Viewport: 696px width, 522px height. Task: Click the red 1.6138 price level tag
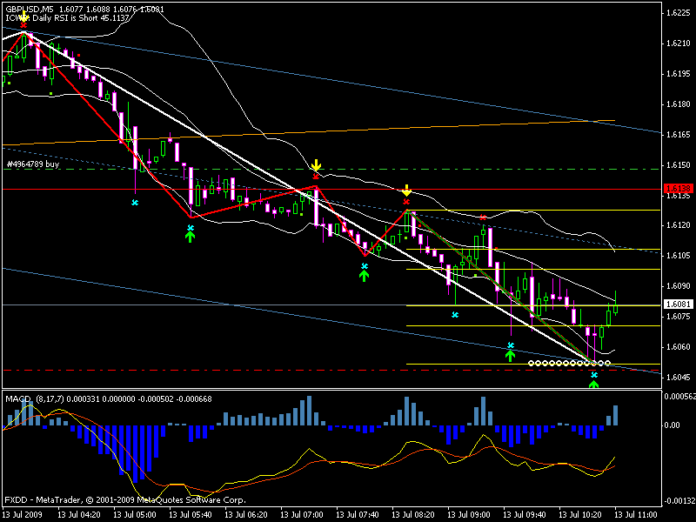pos(678,189)
